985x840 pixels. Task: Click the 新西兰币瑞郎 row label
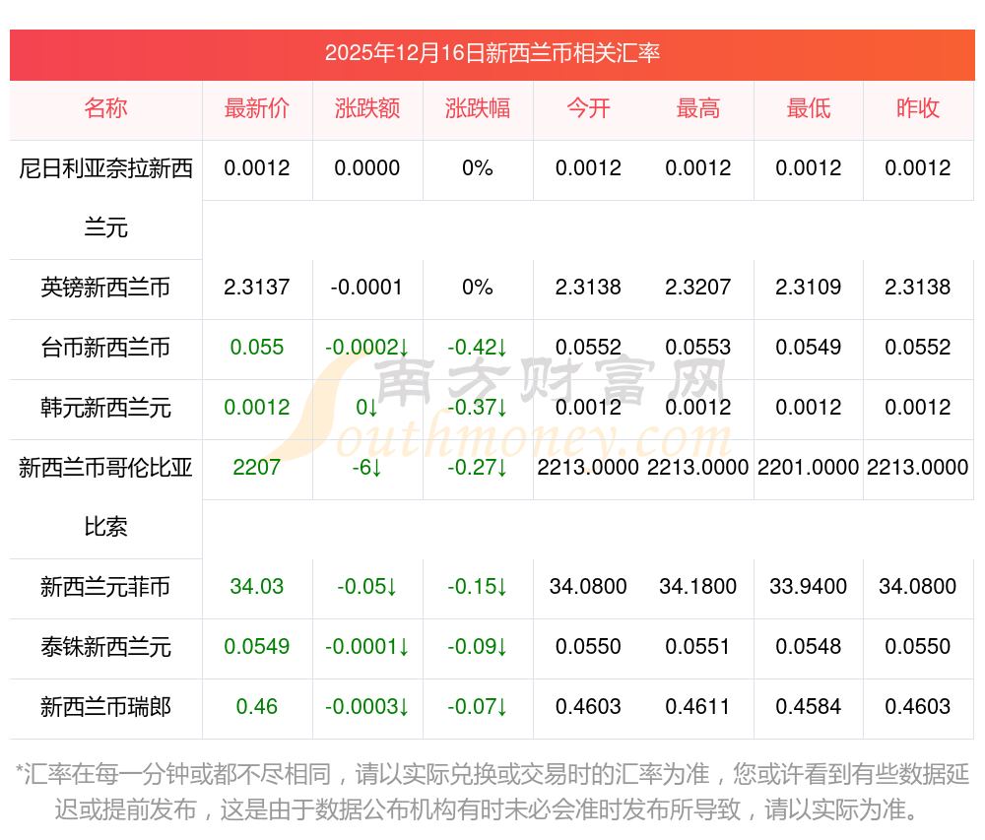coord(105,706)
